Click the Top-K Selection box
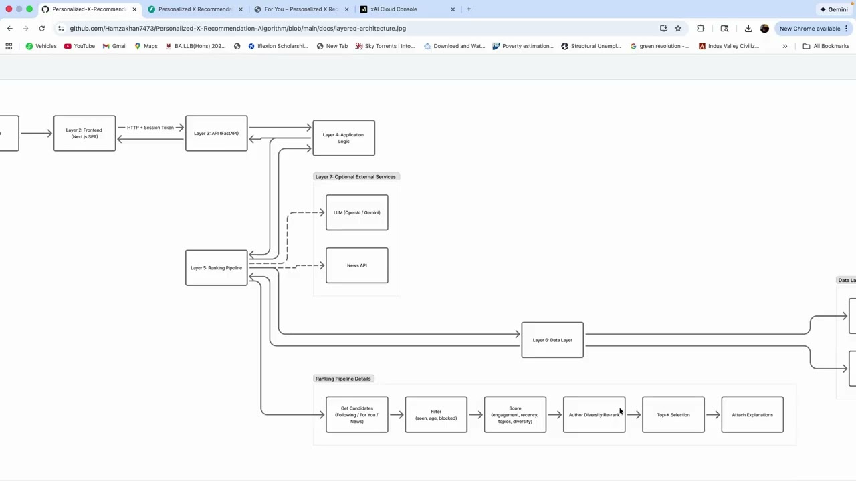The image size is (856, 481). (x=673, y=415)
